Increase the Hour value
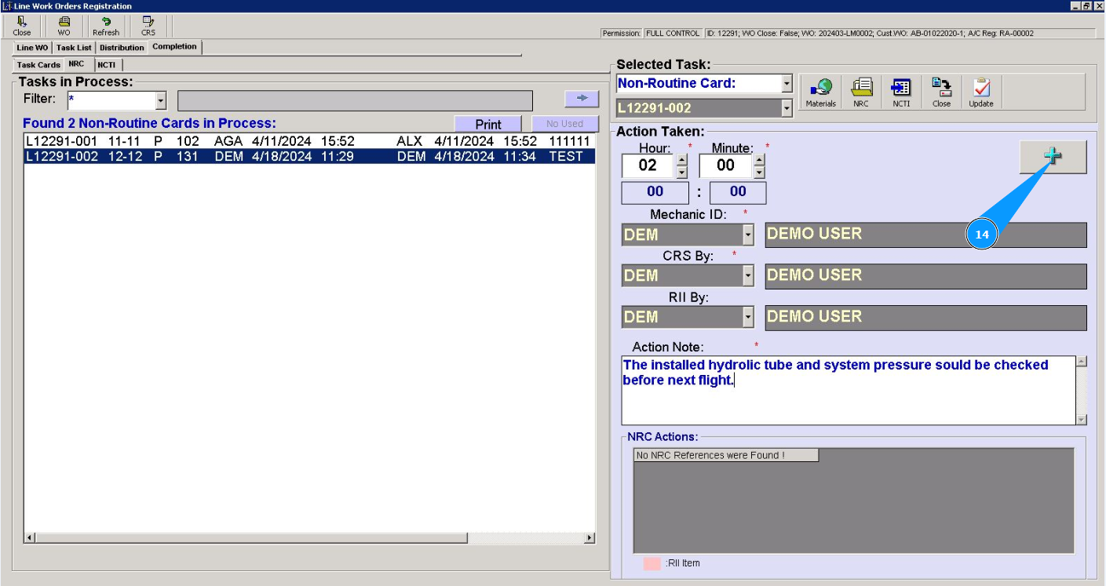Screen dimensions: 1106x586 681,160
